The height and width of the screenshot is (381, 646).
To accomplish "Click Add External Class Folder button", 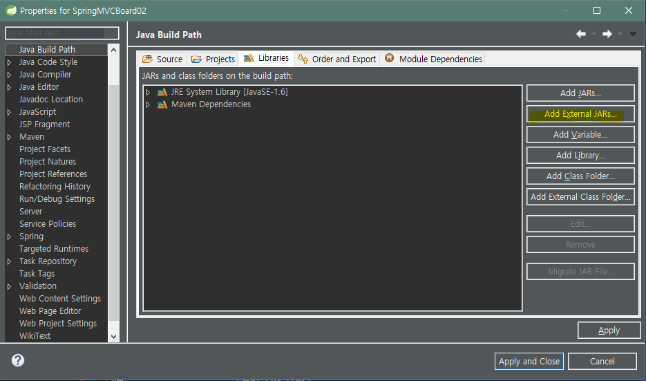I will point(580,196).
